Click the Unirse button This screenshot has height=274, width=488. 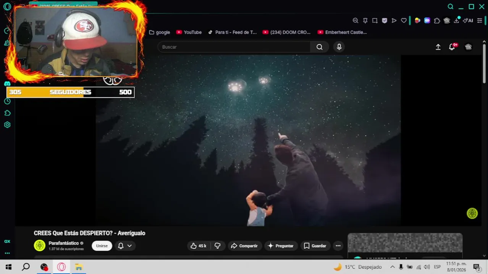point(102,246)
